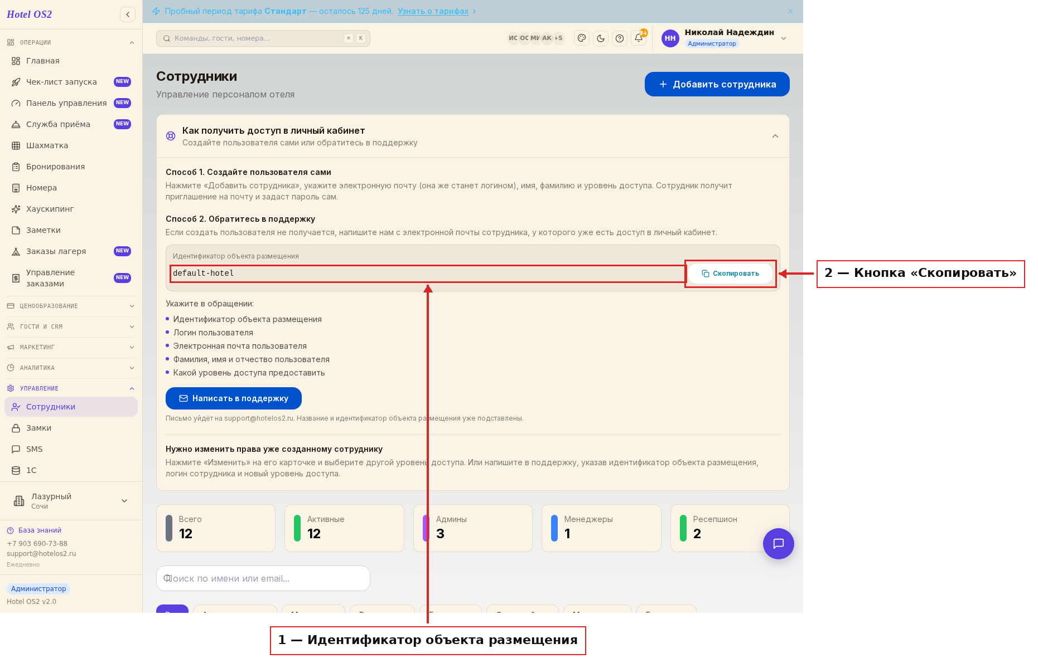Image resolution: width=1038 pixels, height=668 pixels.
Task: Expand the АНАЛИТИКА section
Action: (71, 368)
